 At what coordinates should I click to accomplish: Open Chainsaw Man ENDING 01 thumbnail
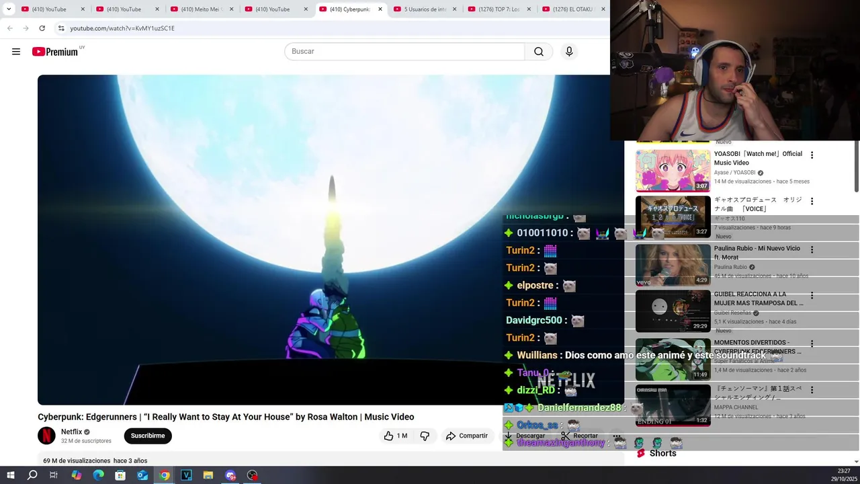tap(673, 405)
